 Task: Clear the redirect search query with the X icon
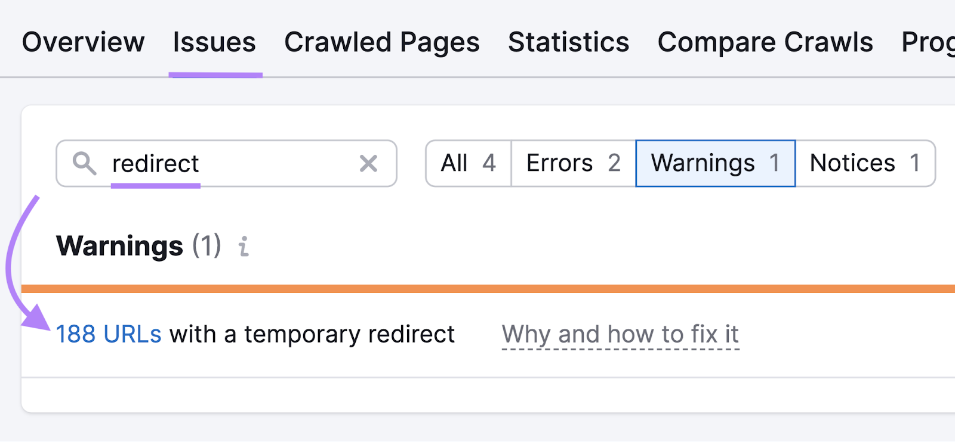[x=369, y=163]
